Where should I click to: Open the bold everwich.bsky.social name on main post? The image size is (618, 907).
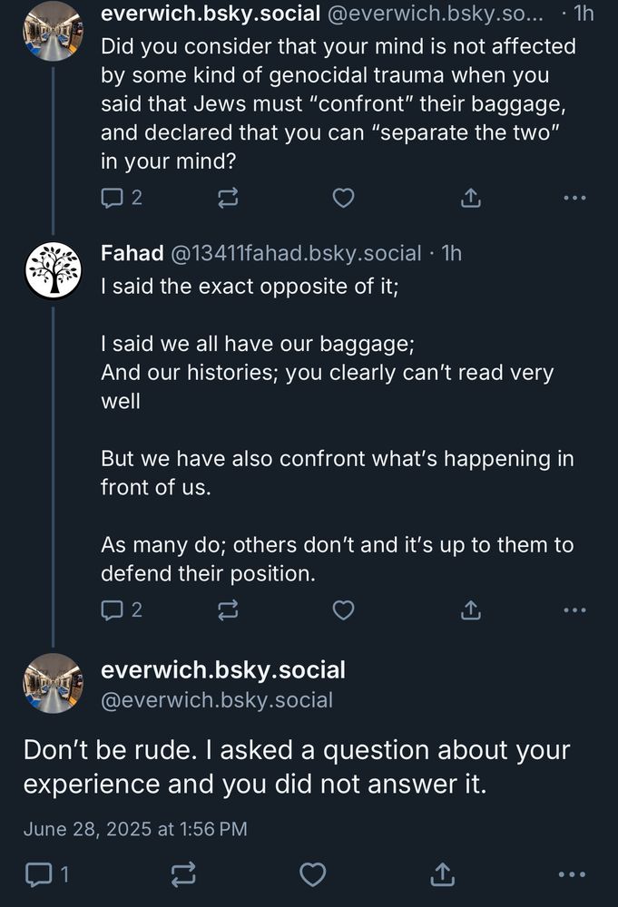[223, 670]
